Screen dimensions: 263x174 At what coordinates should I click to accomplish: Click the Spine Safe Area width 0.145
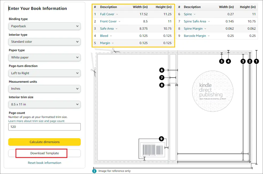tap(230, 21)
